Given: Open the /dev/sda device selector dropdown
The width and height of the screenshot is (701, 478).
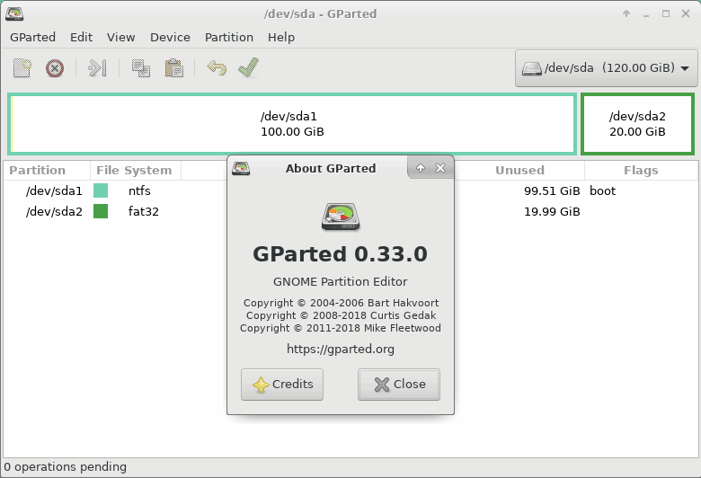Looking at the screenshot, I should 606,68.
